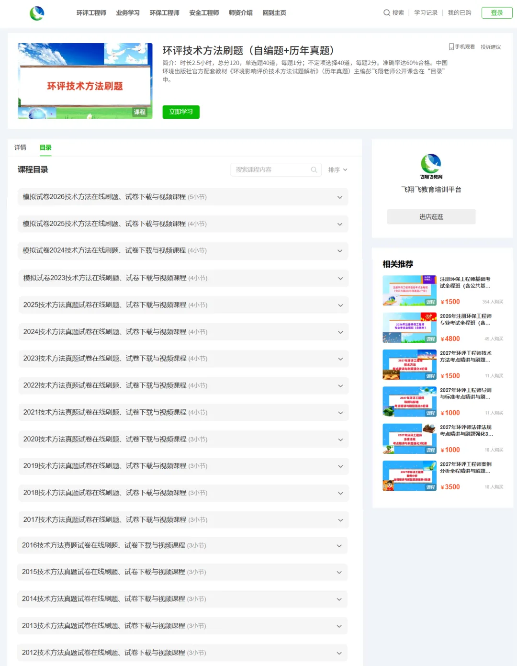Click the 课程目录 heading
This screenshot has width=517, height=666.
[x=33, y=169]
